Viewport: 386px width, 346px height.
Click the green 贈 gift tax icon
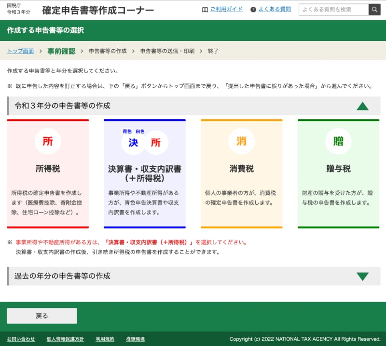[338, 142]
